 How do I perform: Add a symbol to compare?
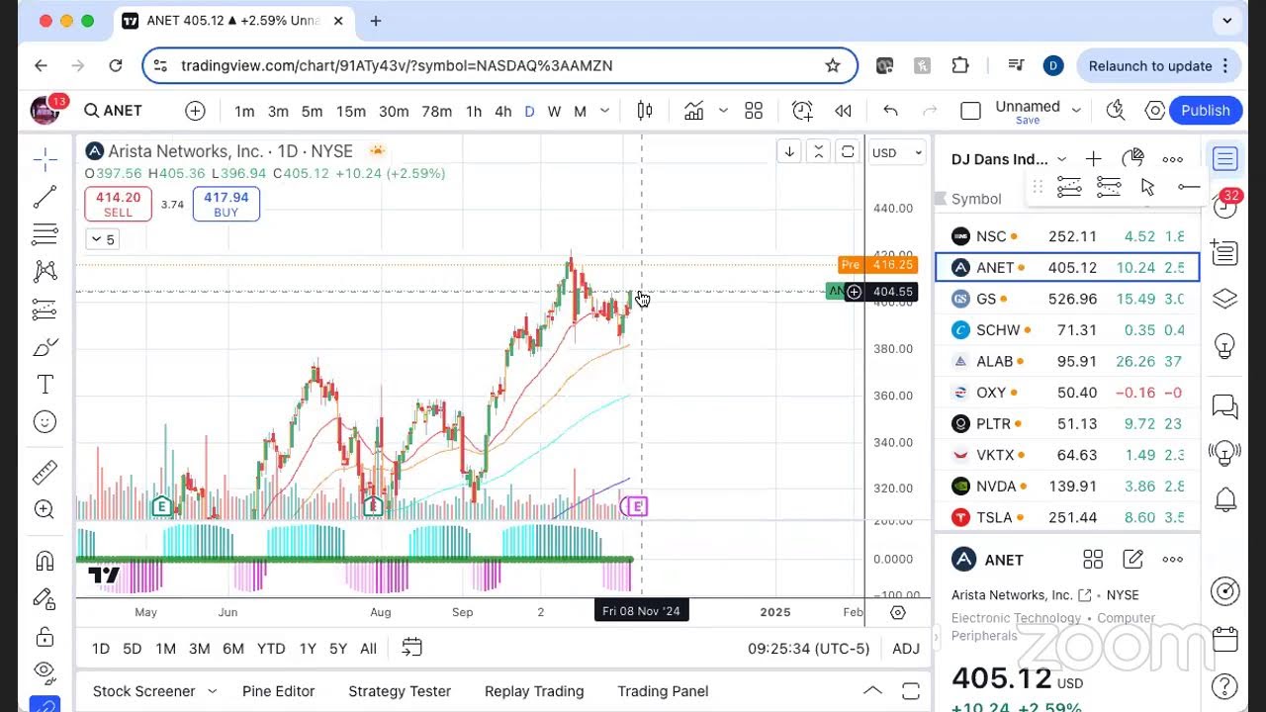coord(195,111)
